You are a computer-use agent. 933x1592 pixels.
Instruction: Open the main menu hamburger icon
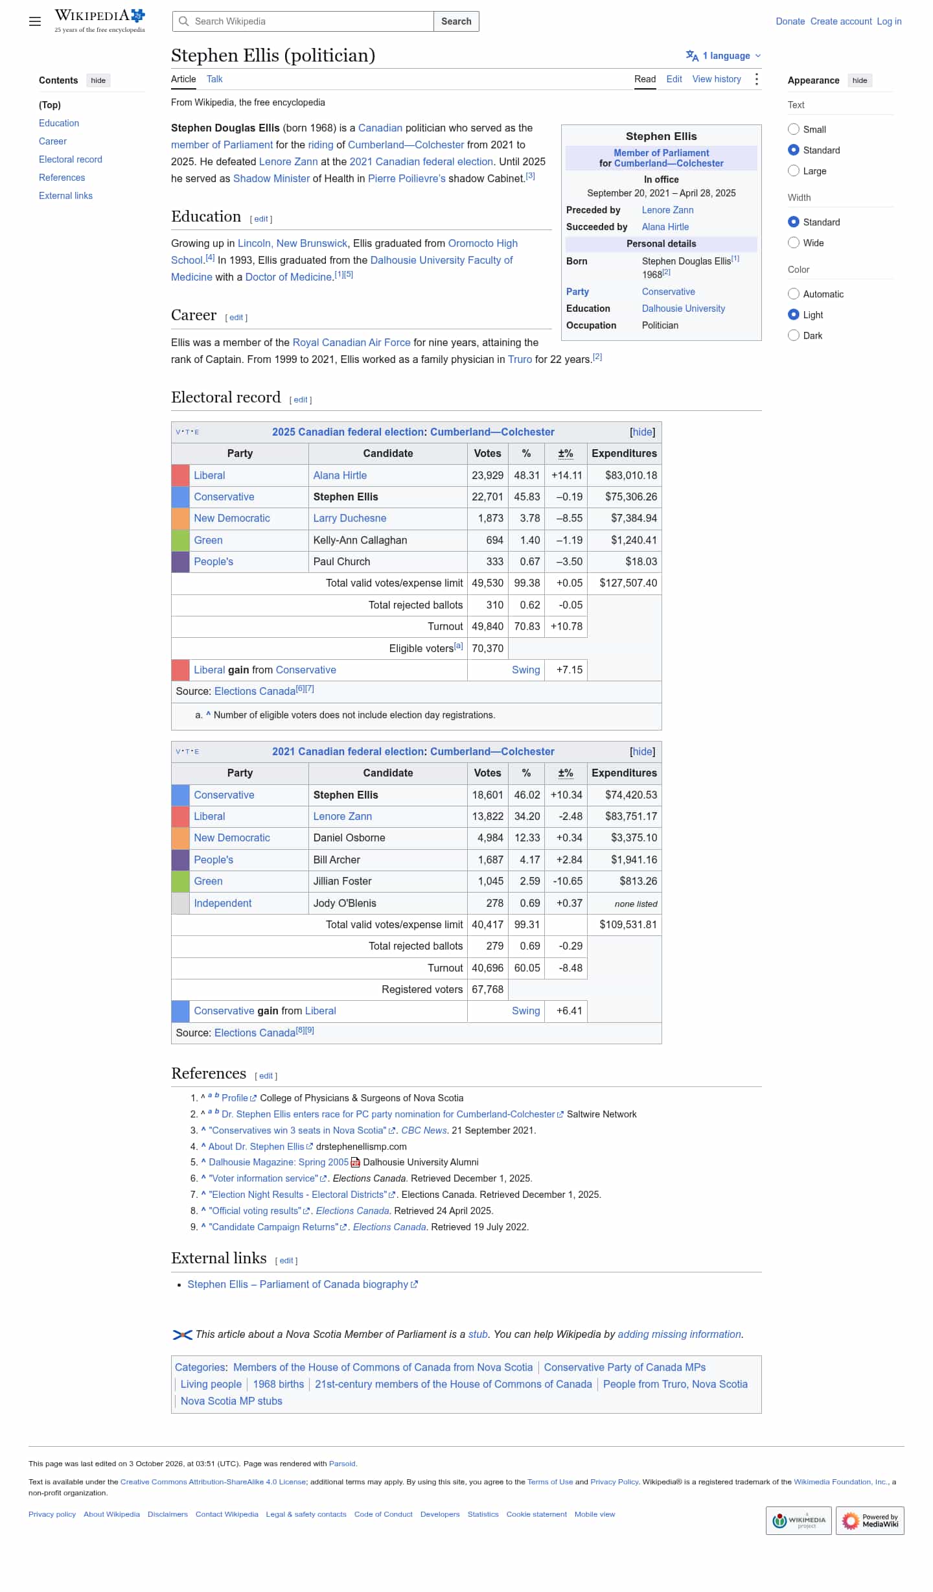(35, 21)
